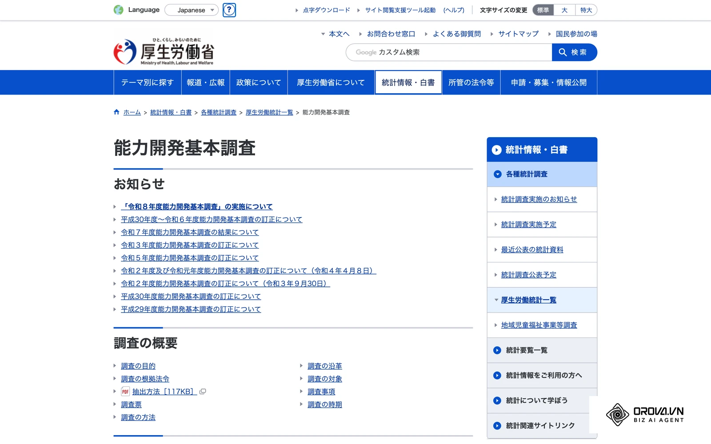This screenshot has width=711, height=444.
Task: Open 統計調査実施のお知らせ in sidebar
Action: point(539,199)
